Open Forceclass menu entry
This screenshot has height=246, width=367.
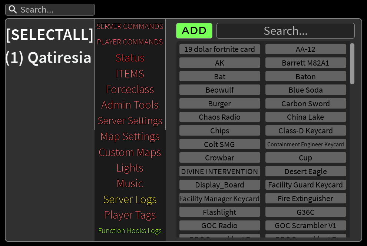pos(130,89)
